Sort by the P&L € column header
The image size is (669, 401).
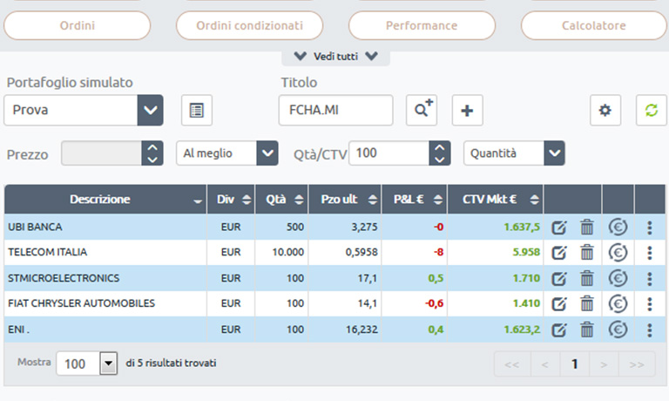click(x=415, y=200)
